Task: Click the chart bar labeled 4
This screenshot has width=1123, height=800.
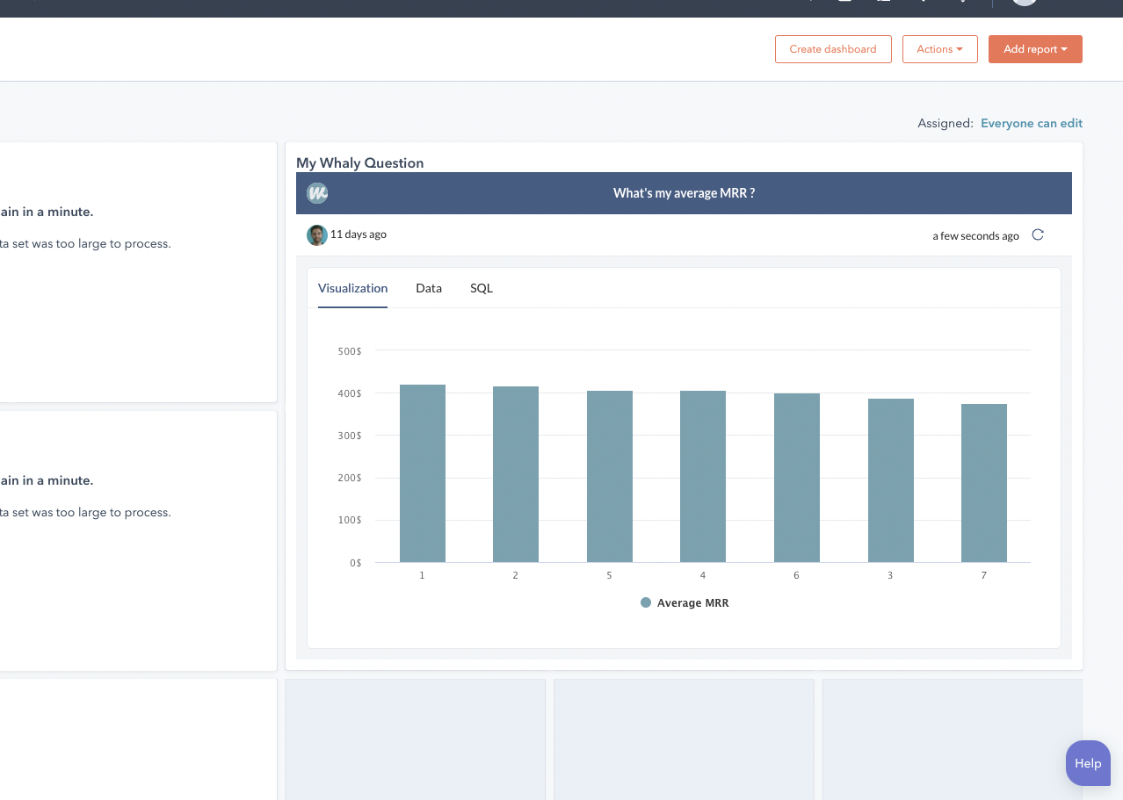Action: tap(703, 477)
